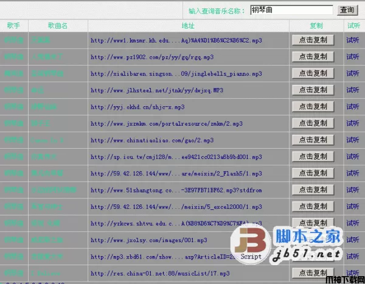Click 点击复制 in the jlhsteel.net row
Viewport: 365px width, 284px height.
[x=313, y=90]
